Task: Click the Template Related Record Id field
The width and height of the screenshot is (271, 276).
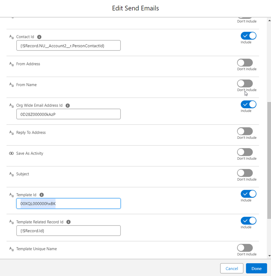Action: pyautogui.click(x=68, y=231)
